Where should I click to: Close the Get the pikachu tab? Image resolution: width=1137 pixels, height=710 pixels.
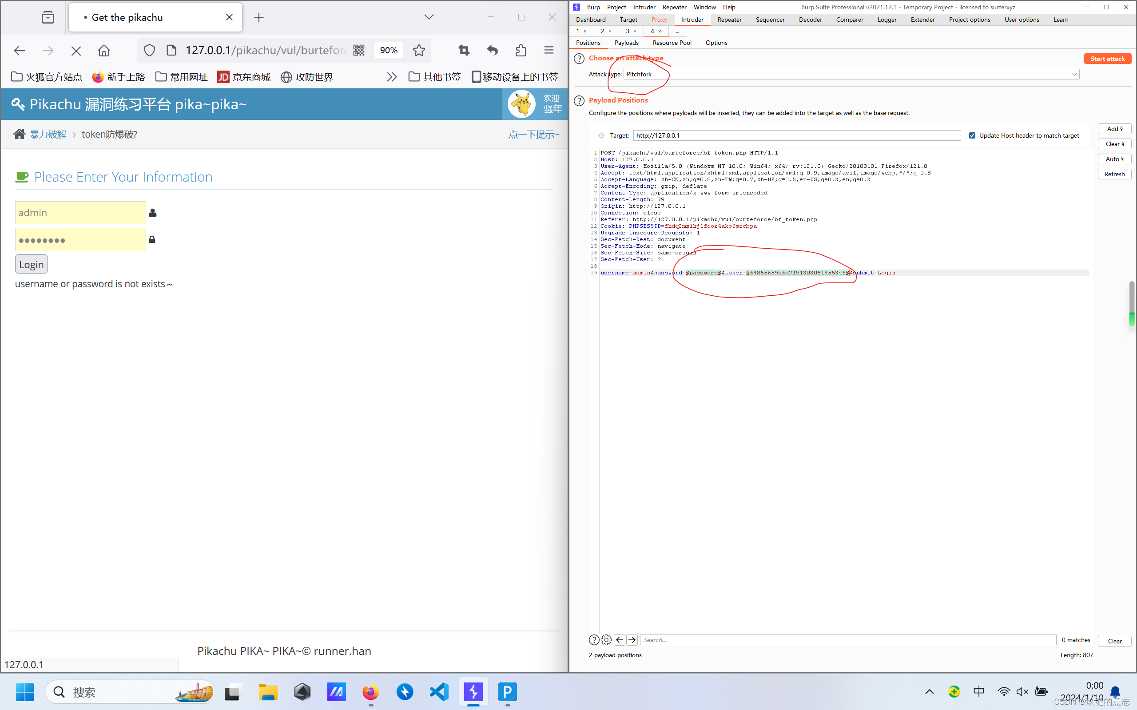click(x=229, y=17)
